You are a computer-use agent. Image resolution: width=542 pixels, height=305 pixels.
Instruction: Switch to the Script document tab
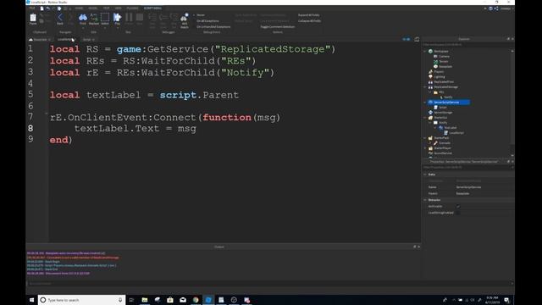click(88, 40)
